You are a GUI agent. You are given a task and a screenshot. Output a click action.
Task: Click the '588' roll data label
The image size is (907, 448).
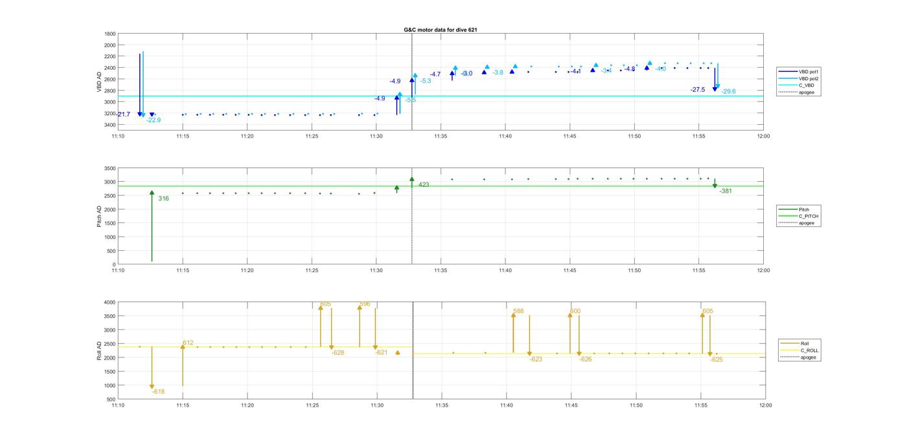point(518,312)
